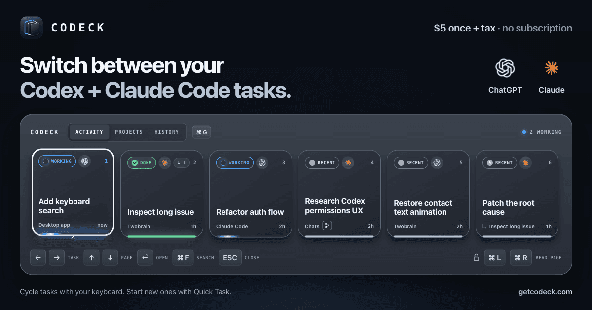Click the ChatGPT logo icon
592x310 pixels.
pyautogui.click(x=505, y=68)
